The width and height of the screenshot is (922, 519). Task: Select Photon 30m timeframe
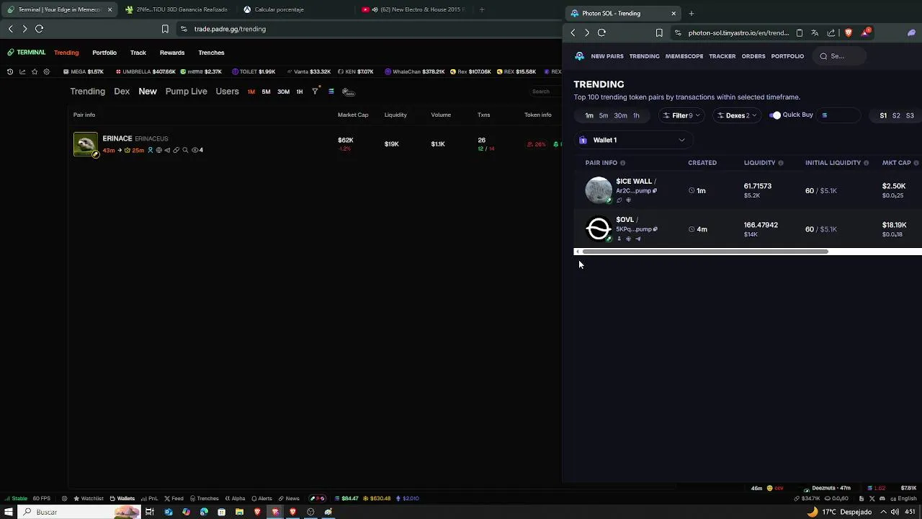[x=620, y=115]
